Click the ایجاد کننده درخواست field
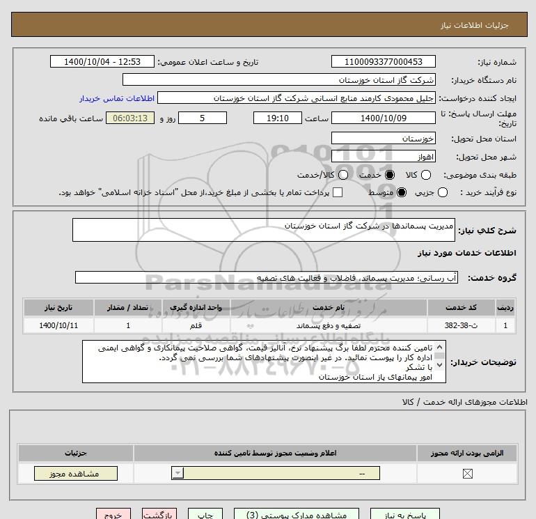536x519 pixels. tap(297, 98)
